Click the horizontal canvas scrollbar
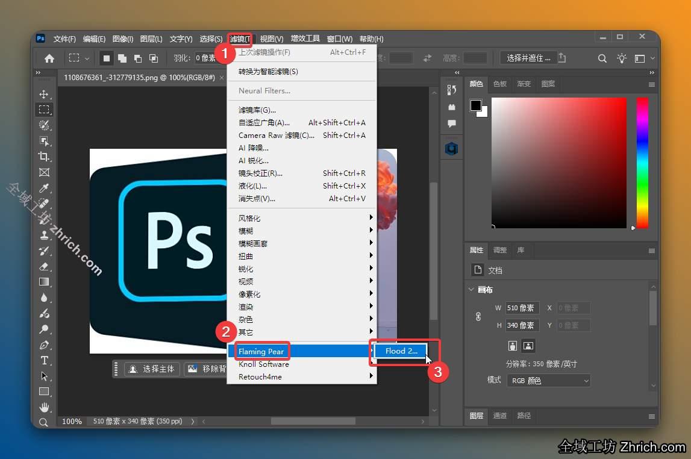 313,421
